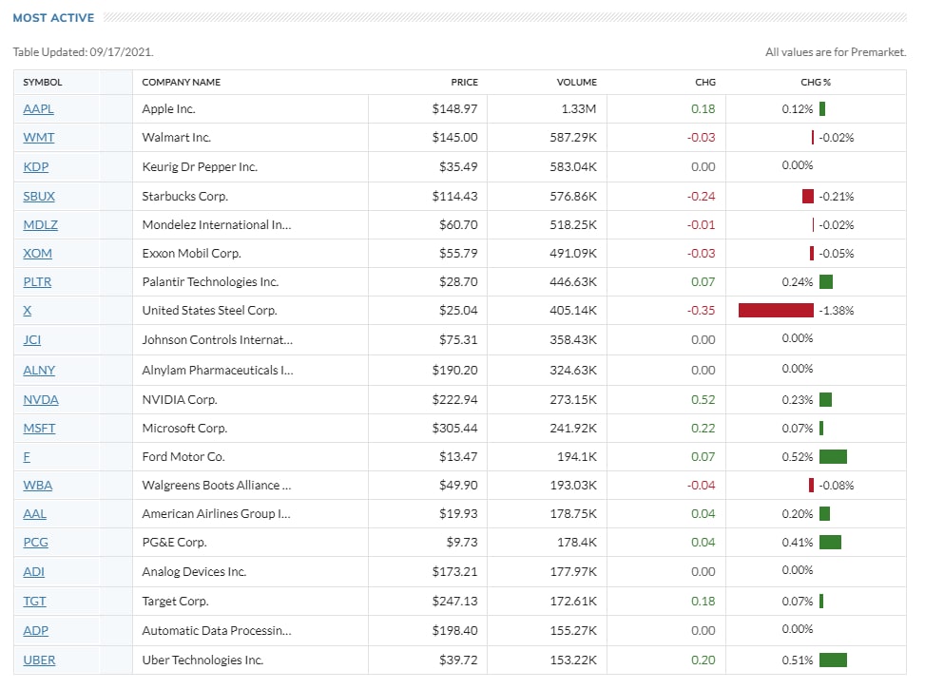Open the SBUX symbol link

click(39, 197)
